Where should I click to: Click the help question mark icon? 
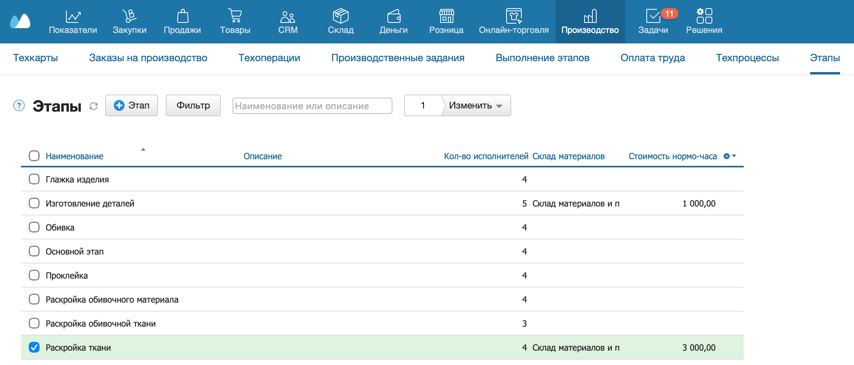(19, 105)
